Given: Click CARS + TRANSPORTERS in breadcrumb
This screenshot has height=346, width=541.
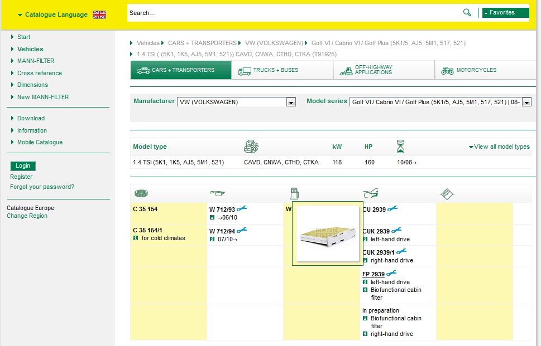Looking at the screenshot, I should click(x=202, y=43).
